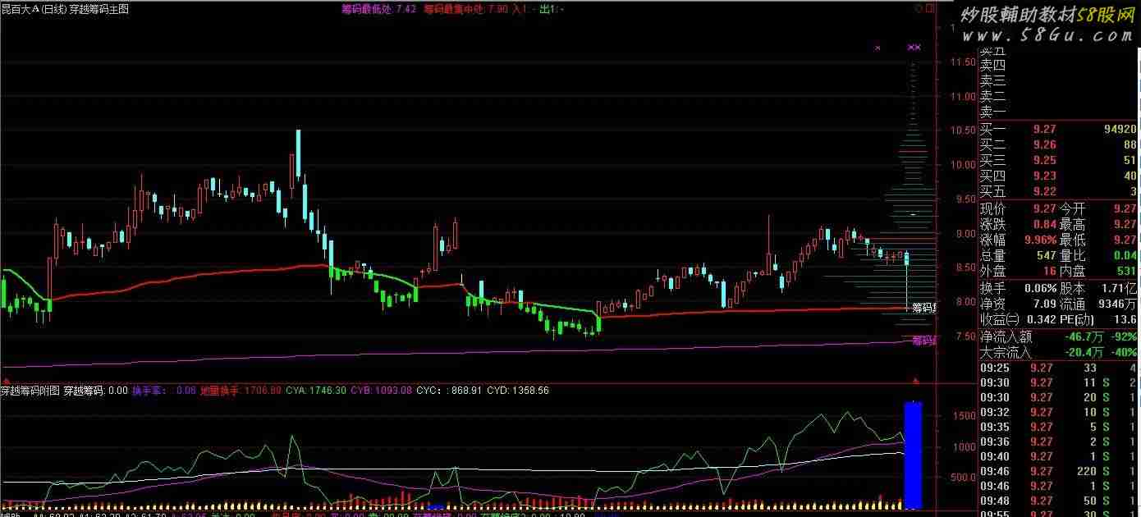The width and height of the screenshot is (1141, 517).
Task: Click the 买一 bid row at 9.27
Action: pyautogui.click(x=1057, y=129)
